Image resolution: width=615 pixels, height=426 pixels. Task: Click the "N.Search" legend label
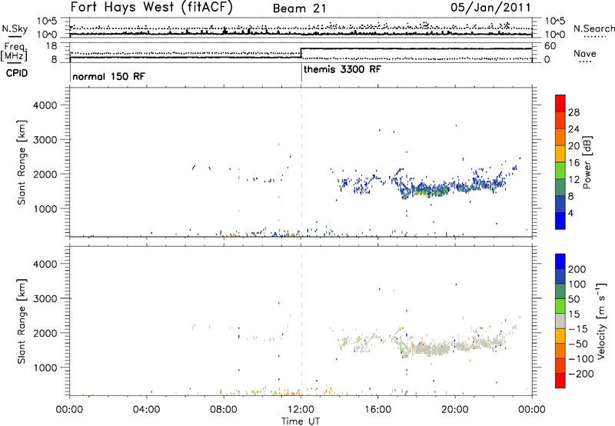[593, 28]
